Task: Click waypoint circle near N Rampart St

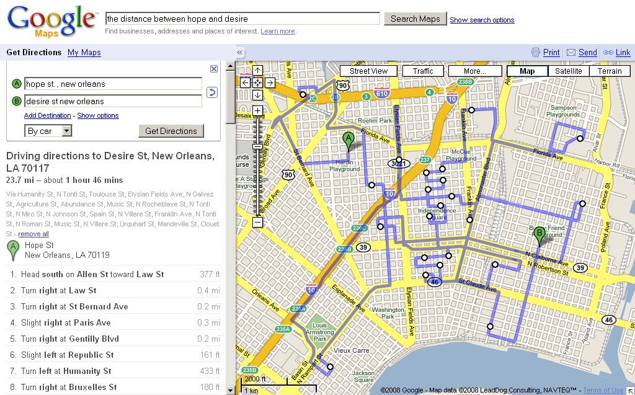Action: [x=330, y=366]
